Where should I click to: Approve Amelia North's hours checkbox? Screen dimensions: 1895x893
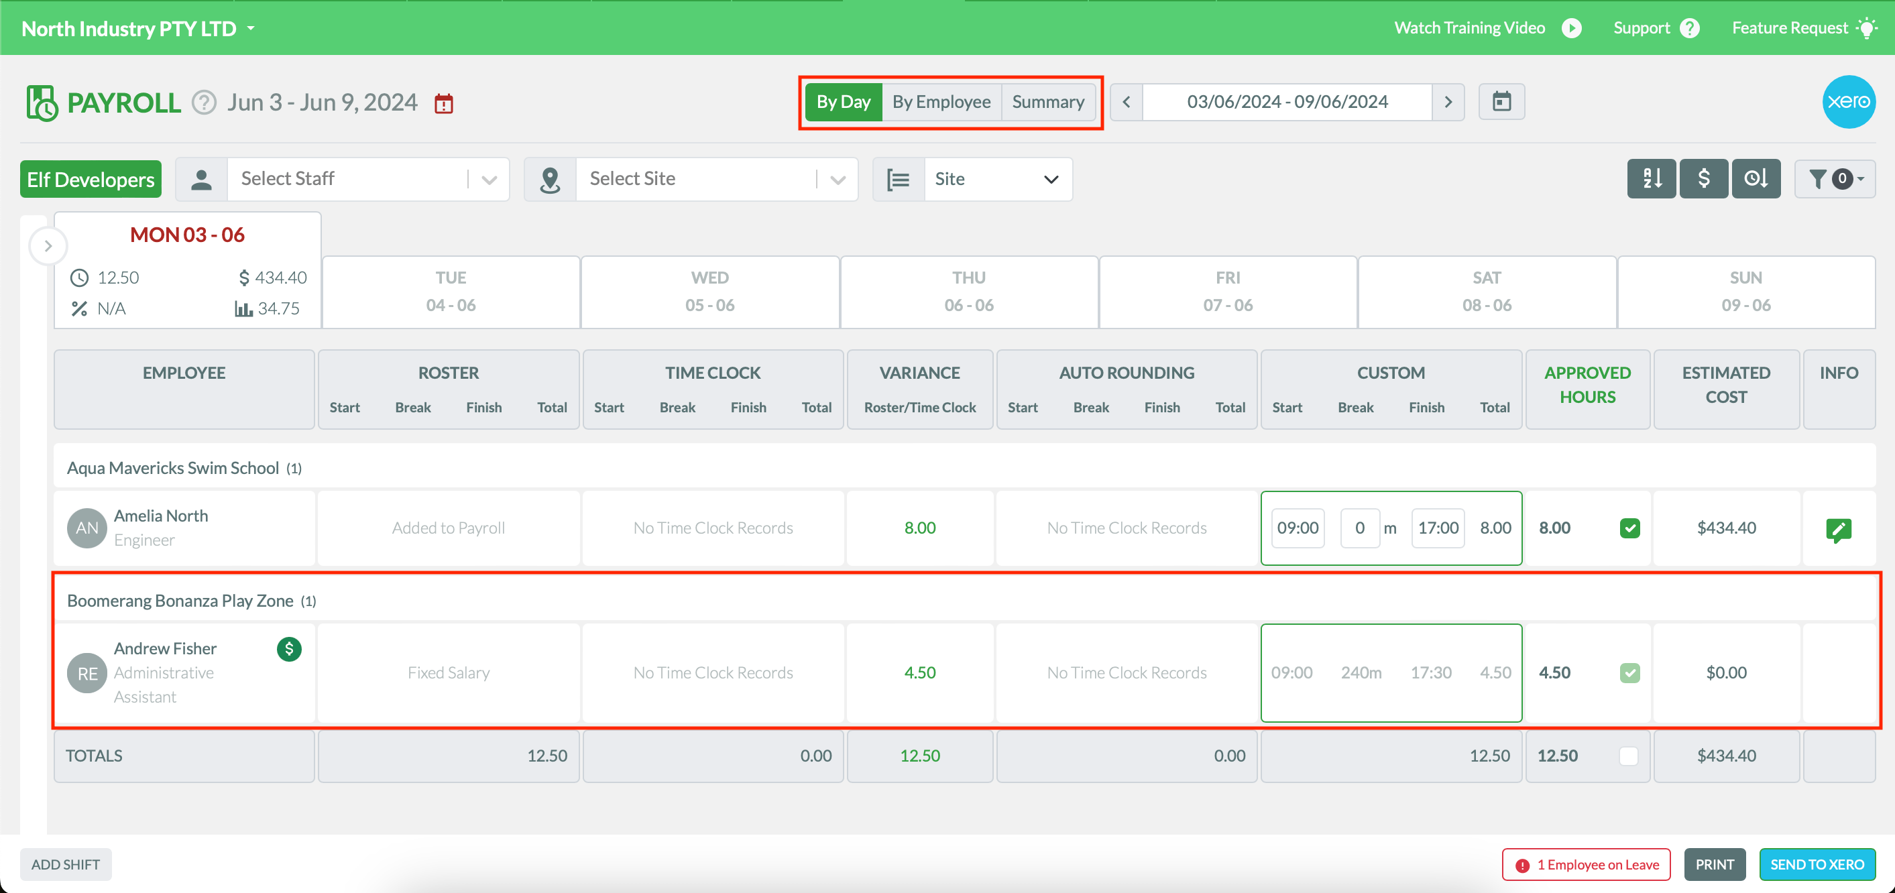(1631, 528)
